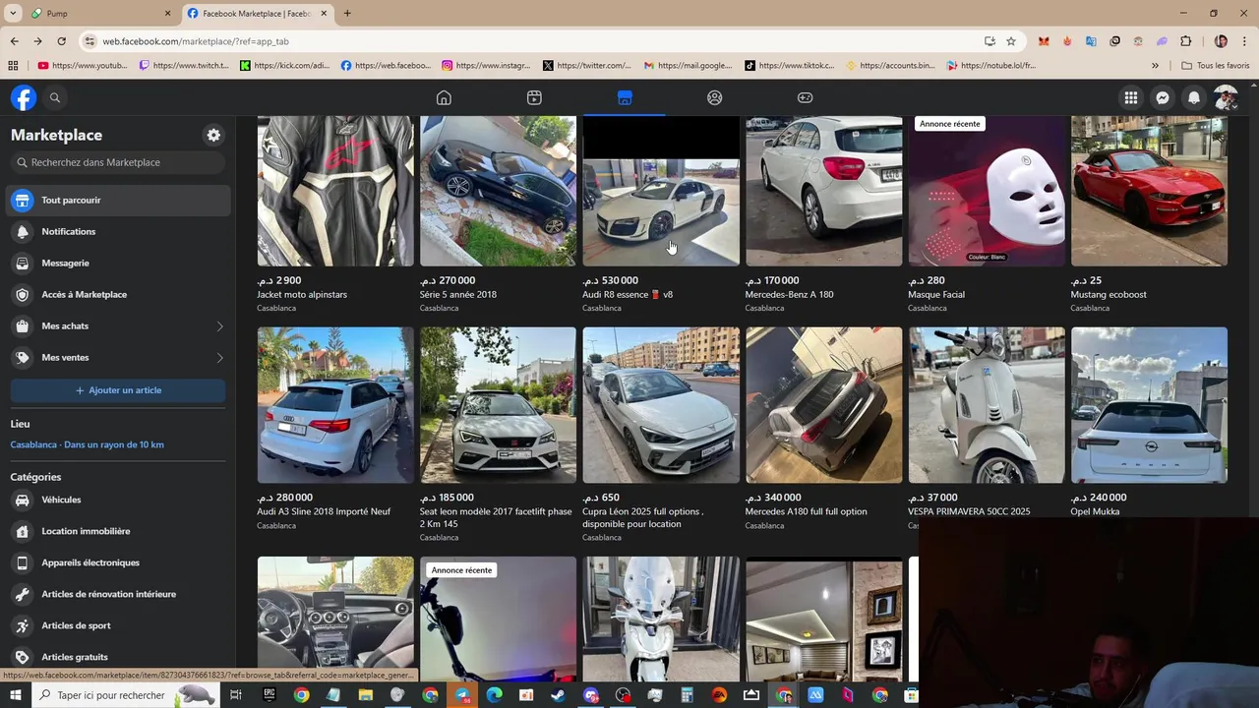
Task: Open Cupra Léon 2025 listing photo
Action: [661, 405]
